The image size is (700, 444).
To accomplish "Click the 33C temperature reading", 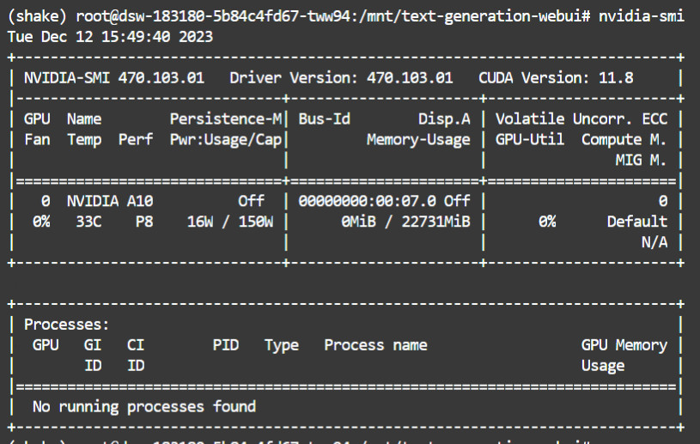I will click(x=80, y=221).
